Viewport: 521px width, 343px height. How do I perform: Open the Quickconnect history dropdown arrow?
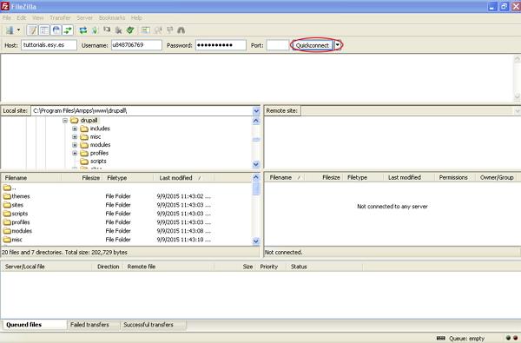[x=338, y=45]
